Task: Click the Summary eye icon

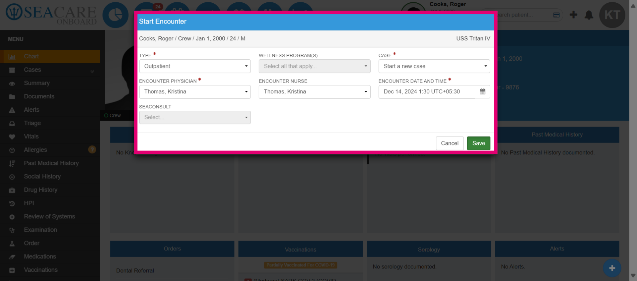Action: pos(12,84)
